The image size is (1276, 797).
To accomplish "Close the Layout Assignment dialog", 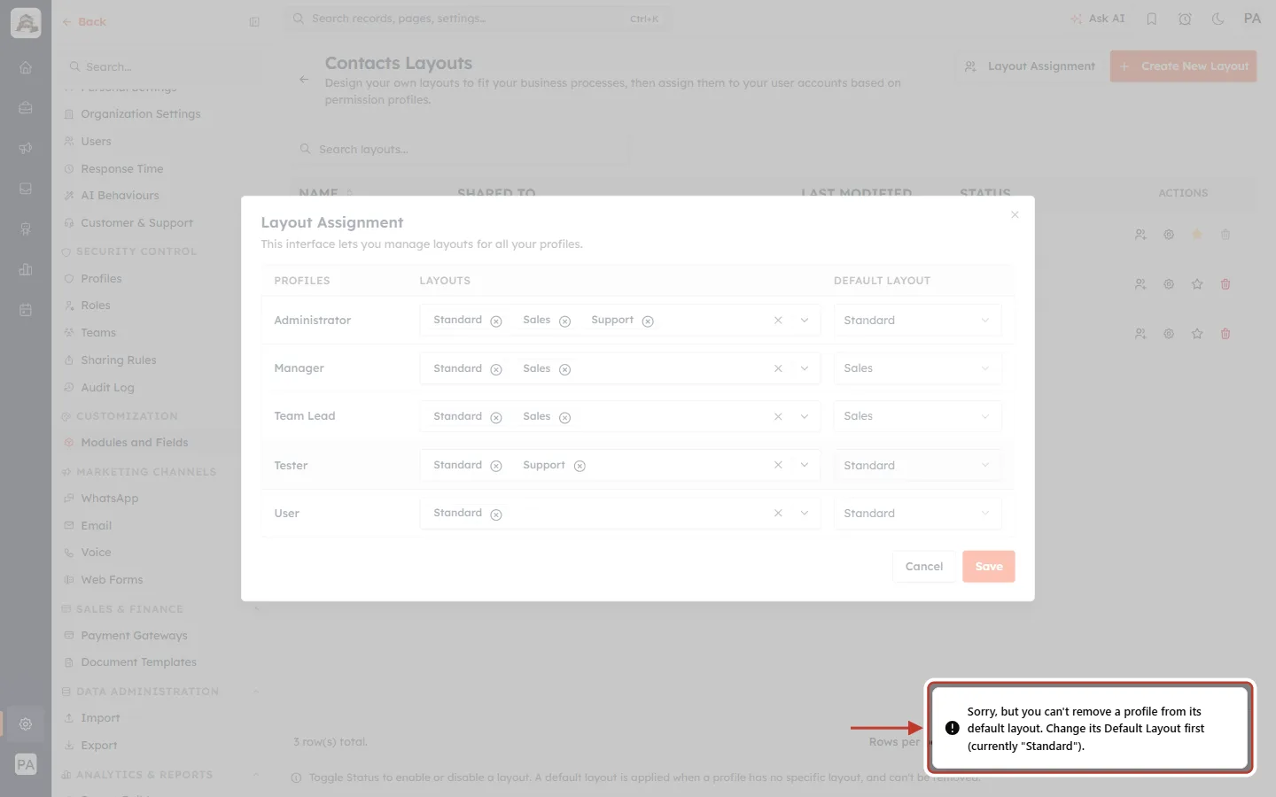I will point(1015,215).
